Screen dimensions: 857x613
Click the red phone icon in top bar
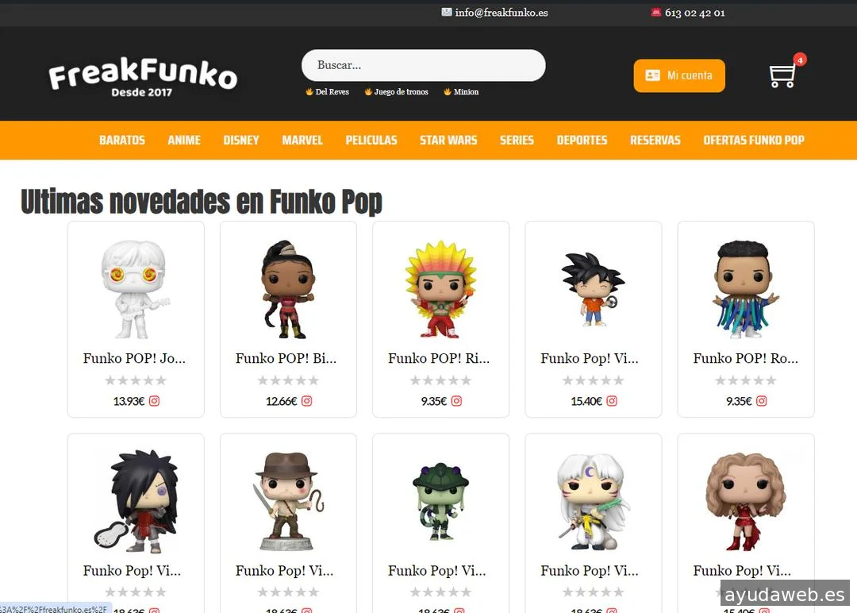[656, 12]
